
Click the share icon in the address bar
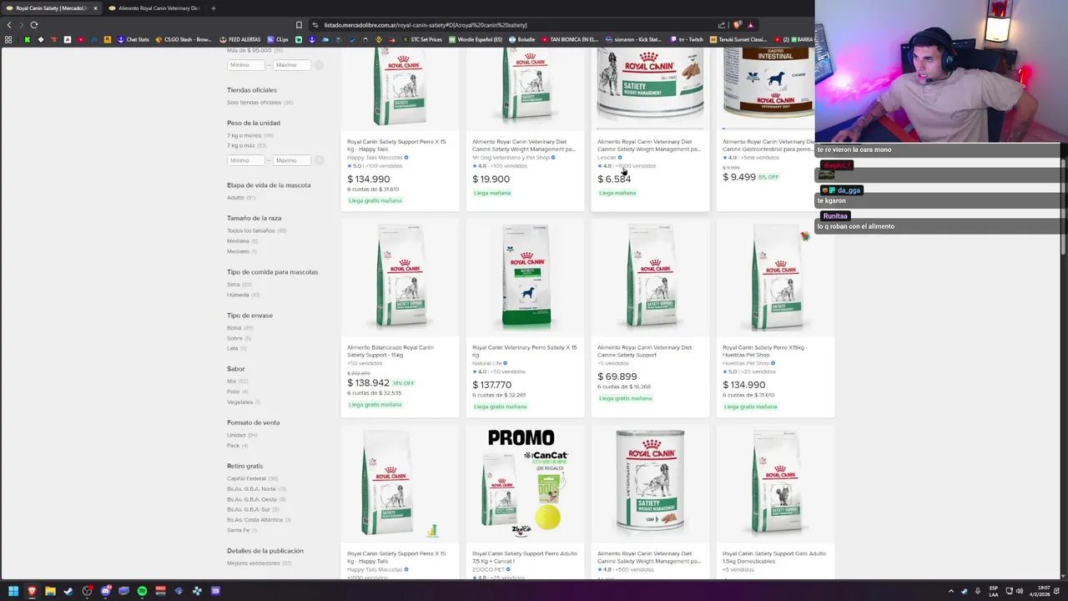click(722, 25)
